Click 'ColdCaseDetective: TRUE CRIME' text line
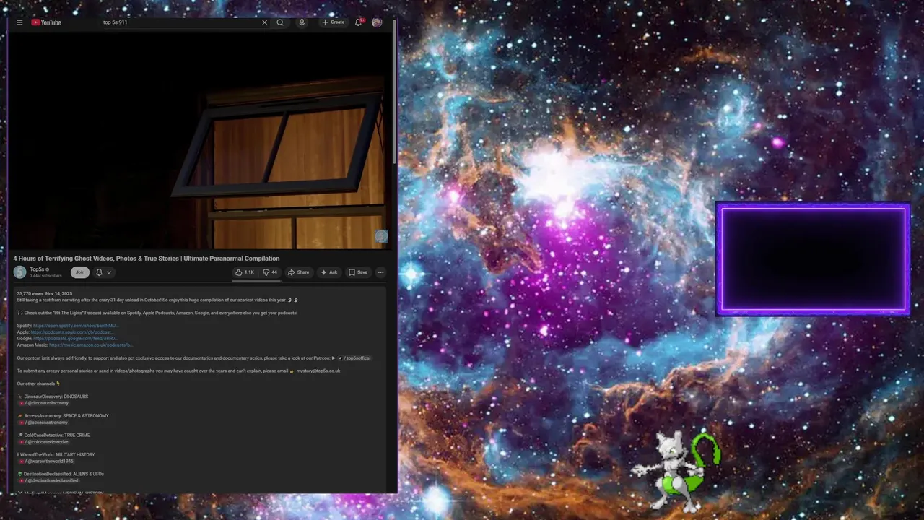 click(53, 435)
